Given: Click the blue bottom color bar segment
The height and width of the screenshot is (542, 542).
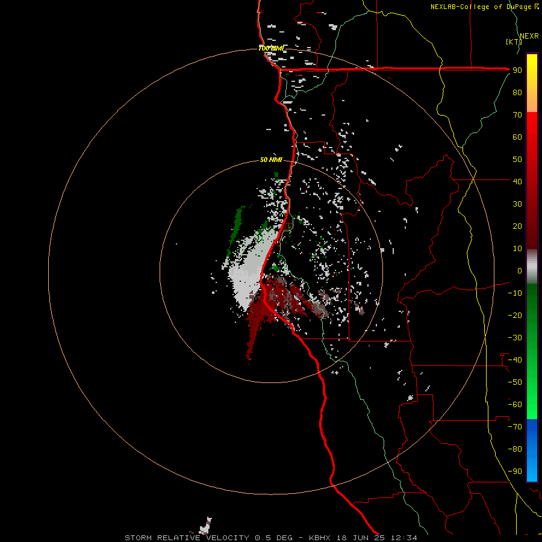Looking at the screenshot, I should click(532, 450).
